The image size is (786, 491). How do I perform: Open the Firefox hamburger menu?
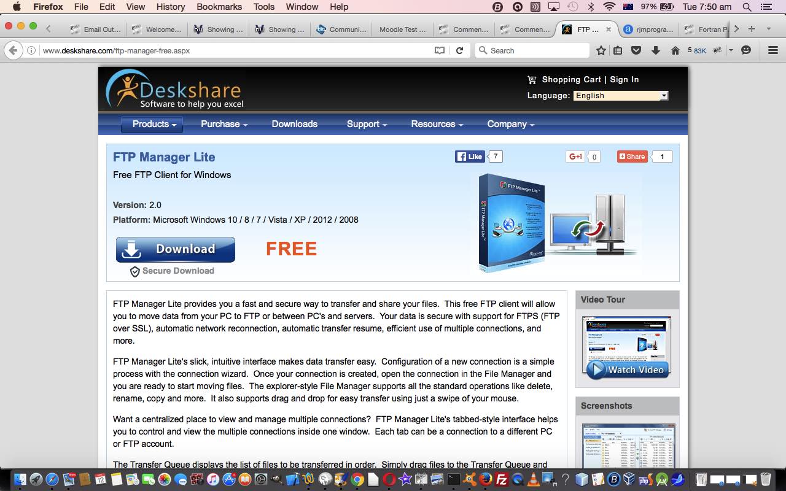[773, 50]
